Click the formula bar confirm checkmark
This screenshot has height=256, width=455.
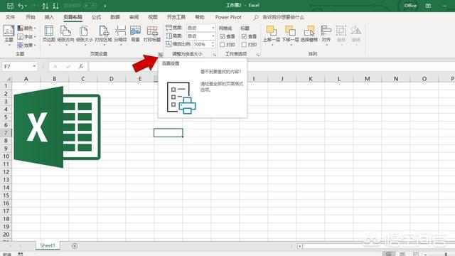(68, 67)
